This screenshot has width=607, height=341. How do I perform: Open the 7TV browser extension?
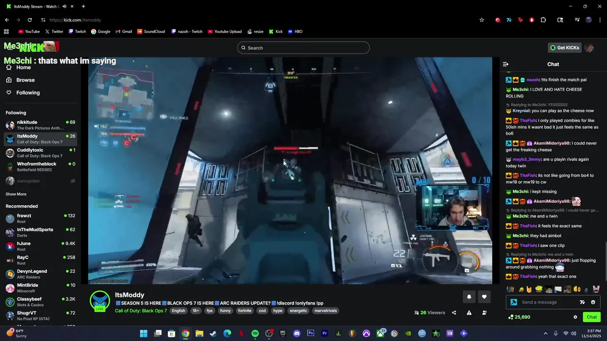(509, 20)
